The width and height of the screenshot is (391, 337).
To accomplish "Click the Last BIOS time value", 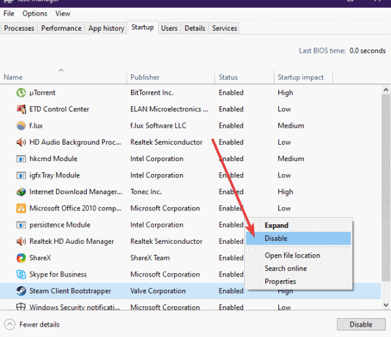I will tap(368, 51).
